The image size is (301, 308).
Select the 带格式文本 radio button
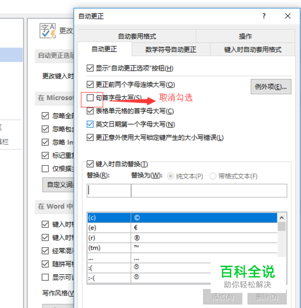click(213, 176)
